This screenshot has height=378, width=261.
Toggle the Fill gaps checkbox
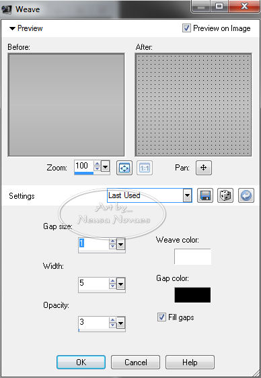[x=161, y=317]
